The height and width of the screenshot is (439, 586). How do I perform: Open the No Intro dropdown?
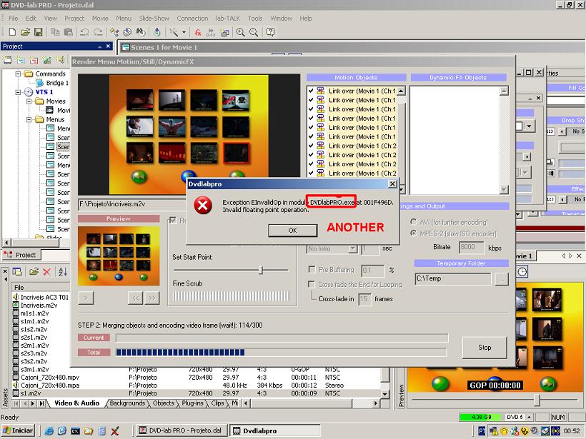[x=352, y=248]
